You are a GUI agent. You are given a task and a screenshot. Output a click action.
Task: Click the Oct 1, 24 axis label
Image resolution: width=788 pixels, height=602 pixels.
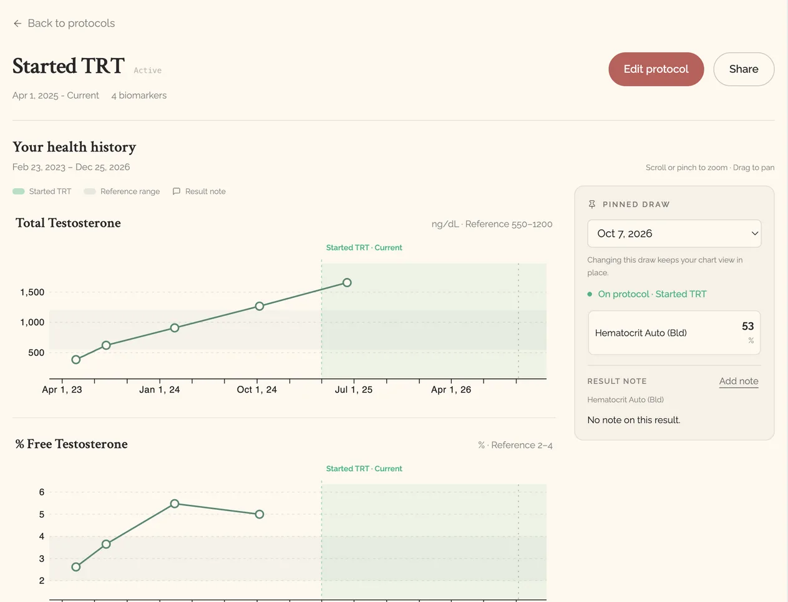(x=256, y=389)
